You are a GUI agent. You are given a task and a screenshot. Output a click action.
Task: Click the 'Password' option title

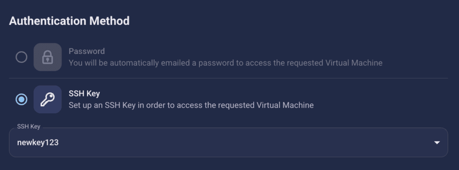click(87, 51)
